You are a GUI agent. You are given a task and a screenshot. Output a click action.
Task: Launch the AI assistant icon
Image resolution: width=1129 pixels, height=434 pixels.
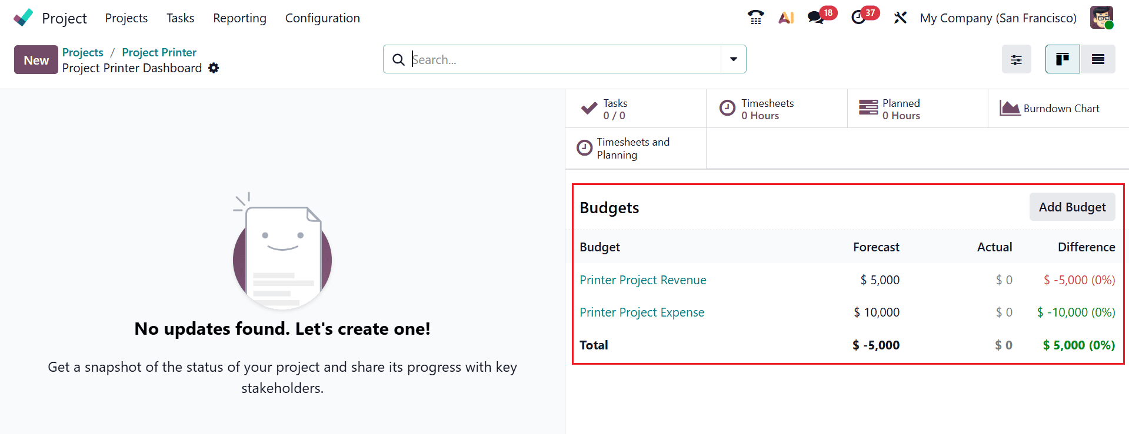point(786,18)
